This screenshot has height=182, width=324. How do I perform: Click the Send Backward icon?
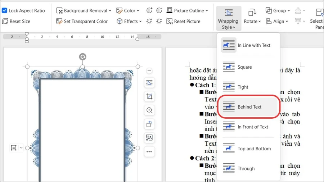(x=298, y=21)
